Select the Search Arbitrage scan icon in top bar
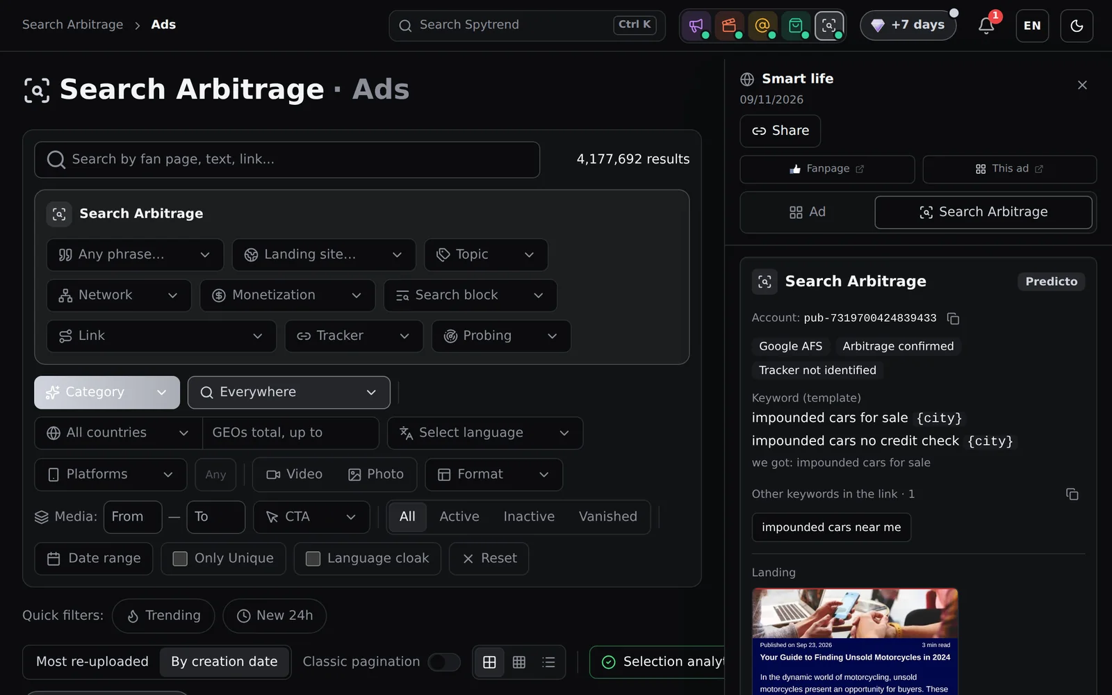This screenshot has height=695, width=1112. point(829,26)
